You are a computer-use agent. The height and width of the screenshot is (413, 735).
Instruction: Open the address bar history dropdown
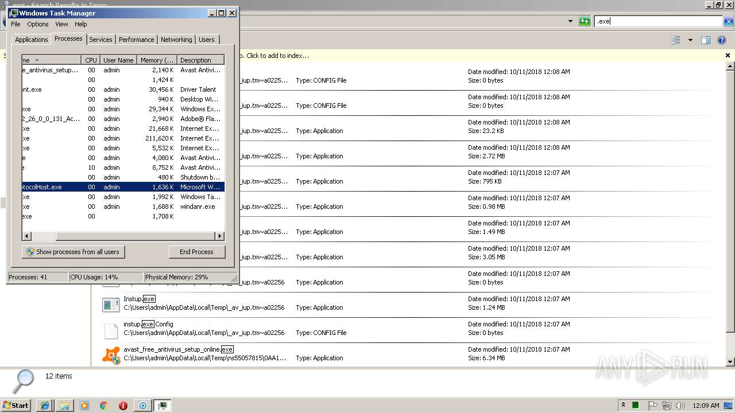[x=570, y=21]
